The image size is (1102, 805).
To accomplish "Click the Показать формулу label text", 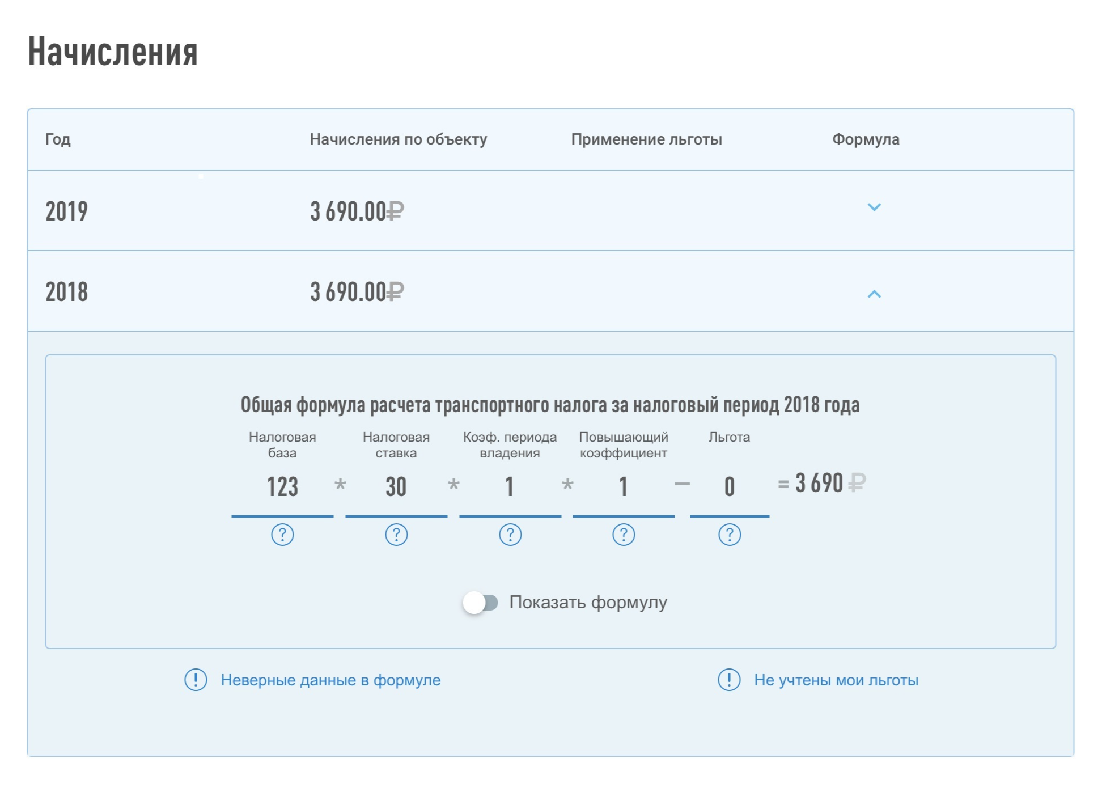I will coord(588,602).
